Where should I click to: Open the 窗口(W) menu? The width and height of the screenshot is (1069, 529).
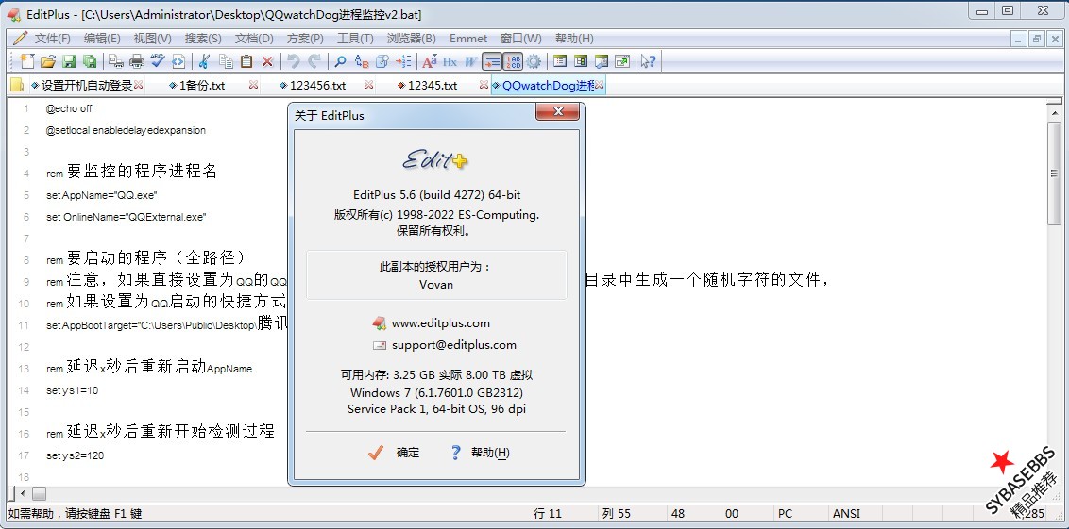(521, 39)
